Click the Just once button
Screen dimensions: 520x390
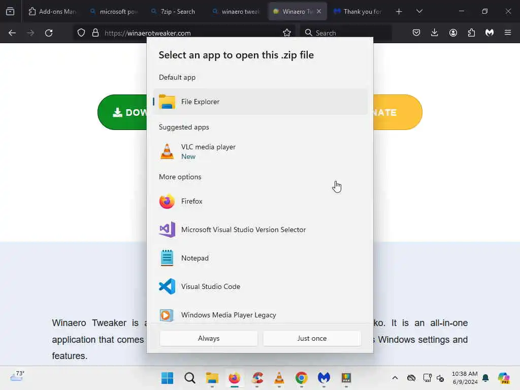[x=312, y=338]
